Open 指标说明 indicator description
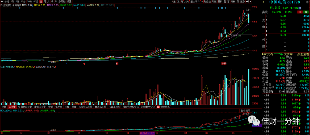This screenshot has height=135, width=310. tap(245, 111)
